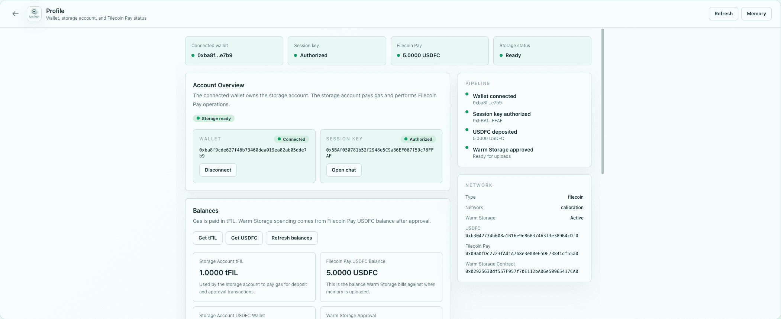This screenshot has width=781, height=319.
Task: Open chat from Session Key card
Action: tap(343, 170)
